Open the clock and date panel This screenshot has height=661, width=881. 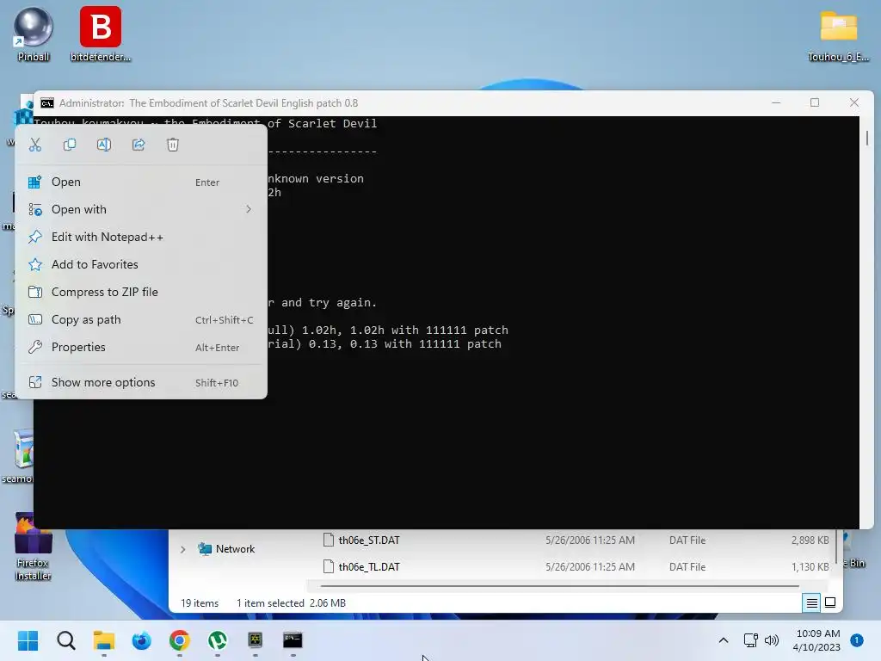pyautogui.click(x=816, y=640)
